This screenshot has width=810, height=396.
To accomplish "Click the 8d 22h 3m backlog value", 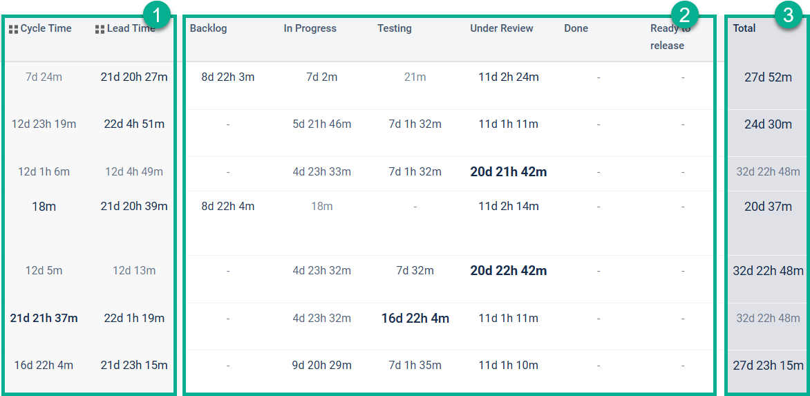I will (x=228, y=77).
